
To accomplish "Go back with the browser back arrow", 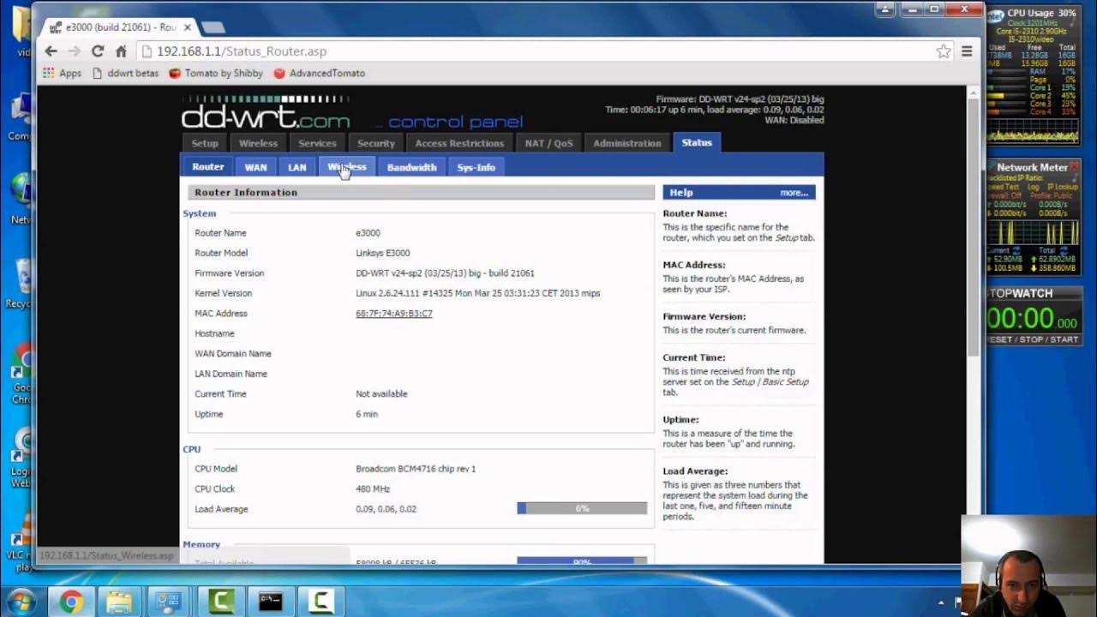I will click(x=51, y=51).
